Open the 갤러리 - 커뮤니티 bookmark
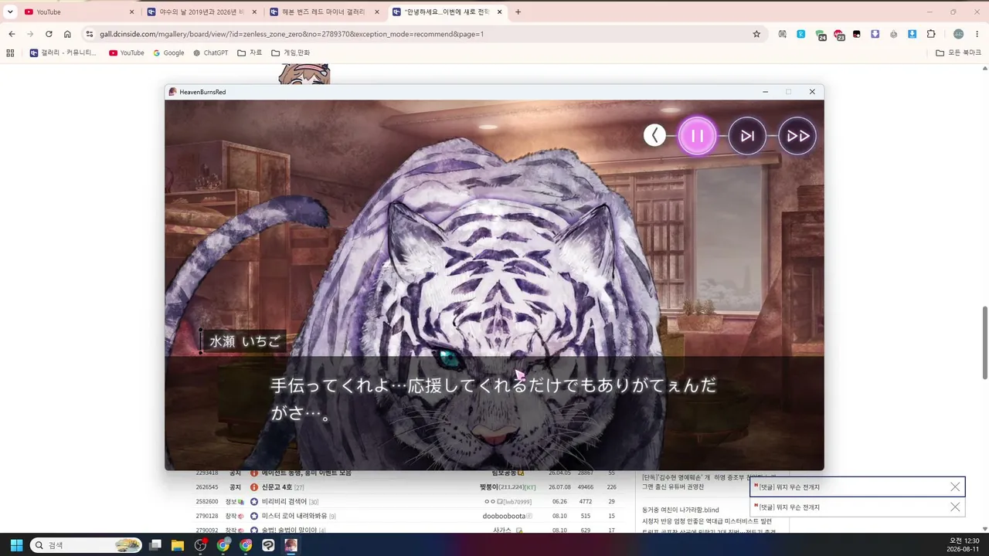The image size is (989, 556). pyautogui.click(x=63, y=53)
